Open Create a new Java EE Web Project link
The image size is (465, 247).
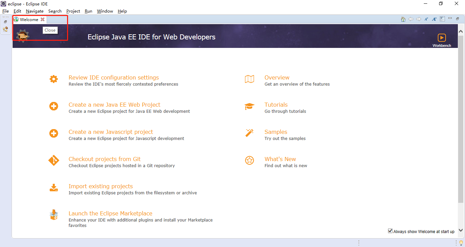[114, 105]
